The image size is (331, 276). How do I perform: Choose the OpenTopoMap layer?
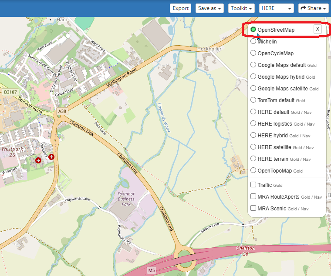point(253,170)
